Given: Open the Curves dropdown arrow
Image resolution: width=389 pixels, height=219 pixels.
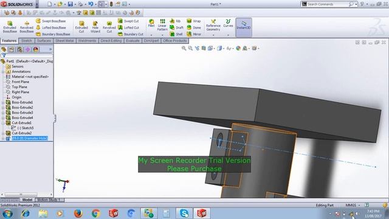Looking at the screenshot, I should point(228,35).
